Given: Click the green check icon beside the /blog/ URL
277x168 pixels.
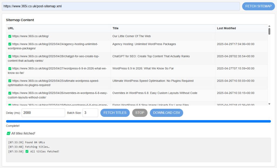Looking at the screenshot, I should coord(10,36).
